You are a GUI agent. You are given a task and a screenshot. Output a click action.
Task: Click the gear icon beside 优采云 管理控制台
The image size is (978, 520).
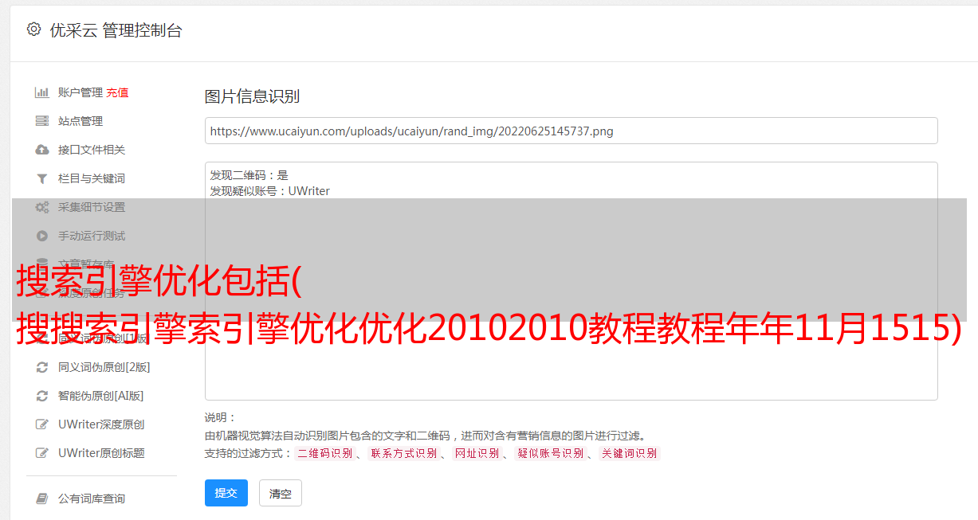33,30
